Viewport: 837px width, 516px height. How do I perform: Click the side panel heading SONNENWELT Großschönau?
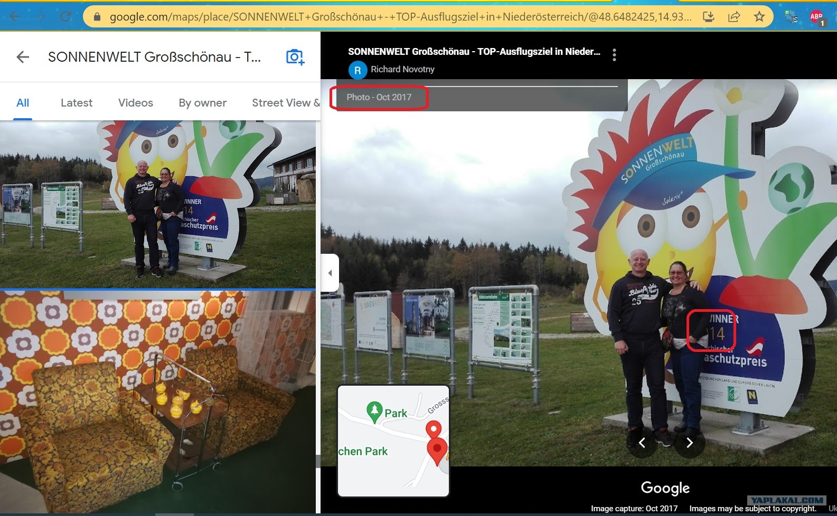(x=154, y=57)
